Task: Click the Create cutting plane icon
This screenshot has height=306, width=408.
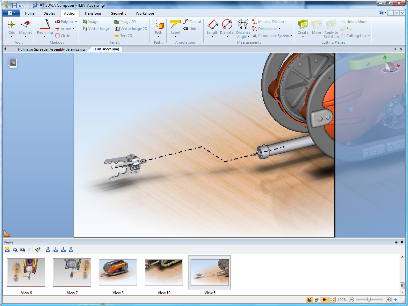Action: click(x=303, y=25)
